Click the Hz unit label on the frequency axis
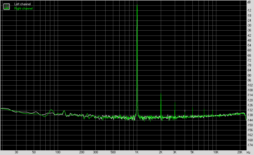The height and width of the screenshot is (155, 254). click(x=249, y=152)
